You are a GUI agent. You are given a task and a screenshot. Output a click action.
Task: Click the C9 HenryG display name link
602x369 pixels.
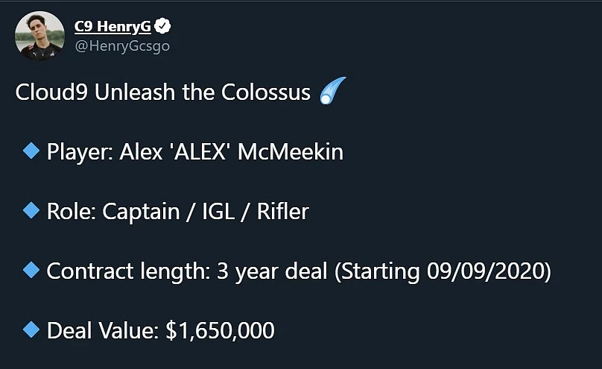tap(113, 27)
